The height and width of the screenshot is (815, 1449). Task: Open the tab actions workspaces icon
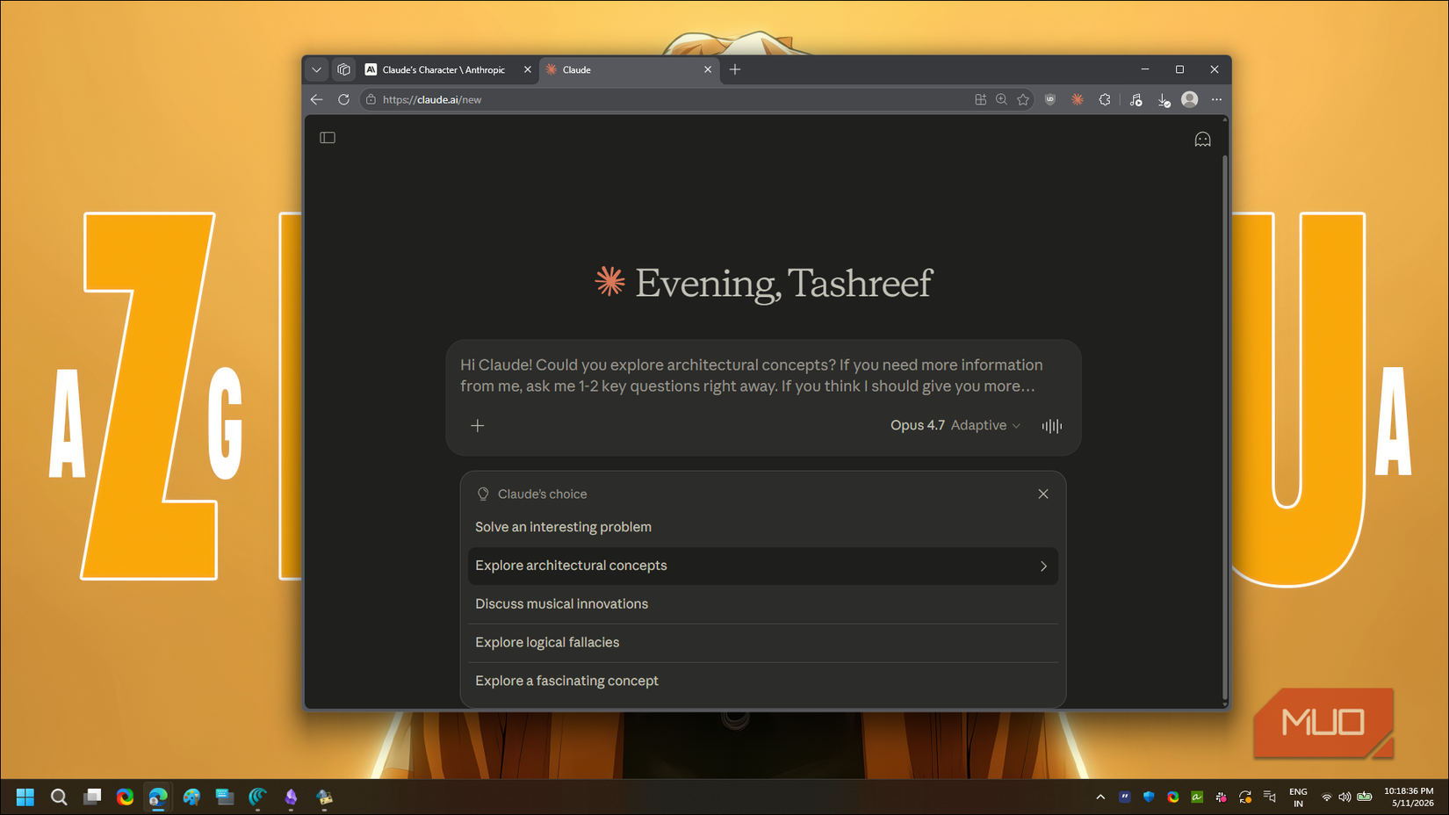tap(344, 69)
